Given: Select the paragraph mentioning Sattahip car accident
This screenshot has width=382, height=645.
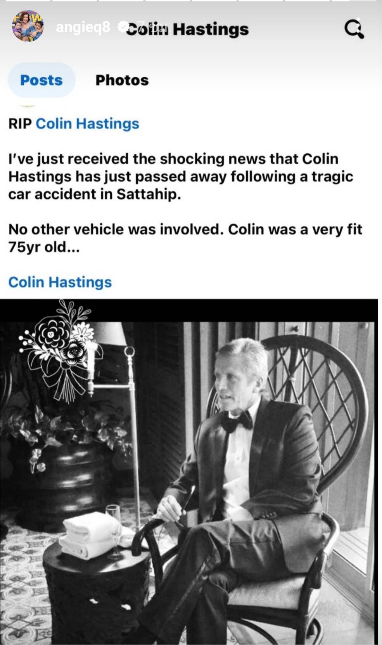Looking at the screenshot, I should [x=181, y=177].
